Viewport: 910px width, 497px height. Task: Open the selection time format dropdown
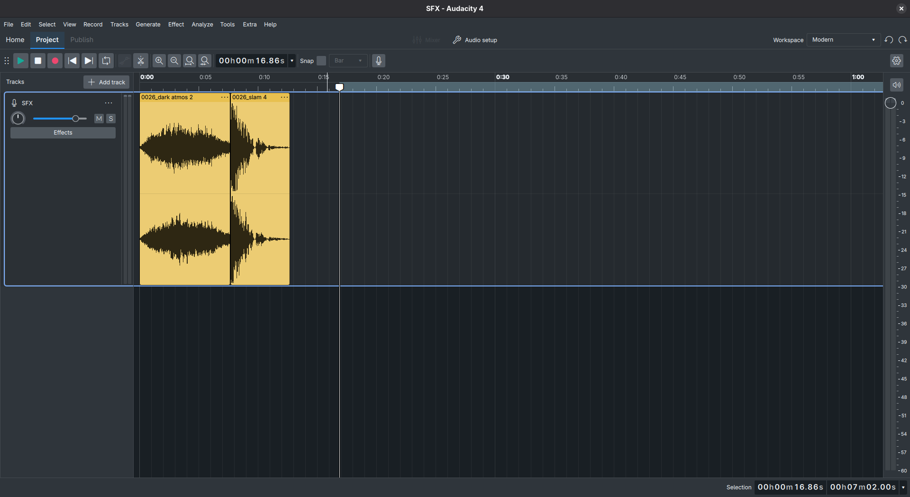pyautogui.click(x=902, y=487)
